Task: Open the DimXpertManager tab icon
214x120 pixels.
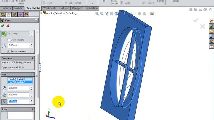Action: tap(20, 14)
